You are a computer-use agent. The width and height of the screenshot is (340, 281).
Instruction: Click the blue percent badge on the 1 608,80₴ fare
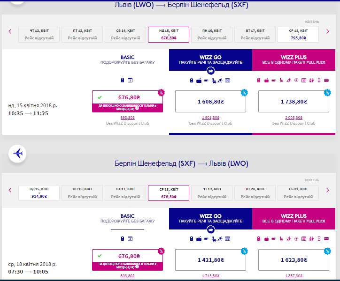tap(244, 92)
